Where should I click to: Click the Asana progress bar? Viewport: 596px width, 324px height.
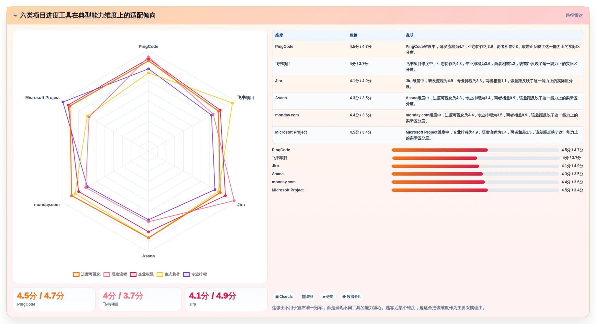(x=475, y=174)
